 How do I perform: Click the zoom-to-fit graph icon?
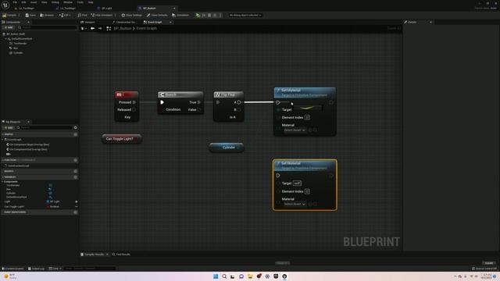point(109,28)
